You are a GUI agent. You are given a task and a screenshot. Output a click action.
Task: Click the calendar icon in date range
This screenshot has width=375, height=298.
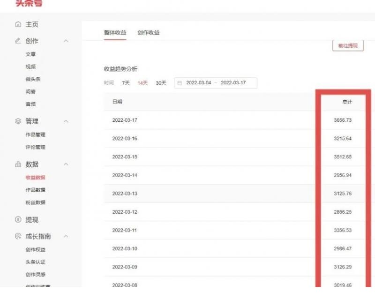180,83
